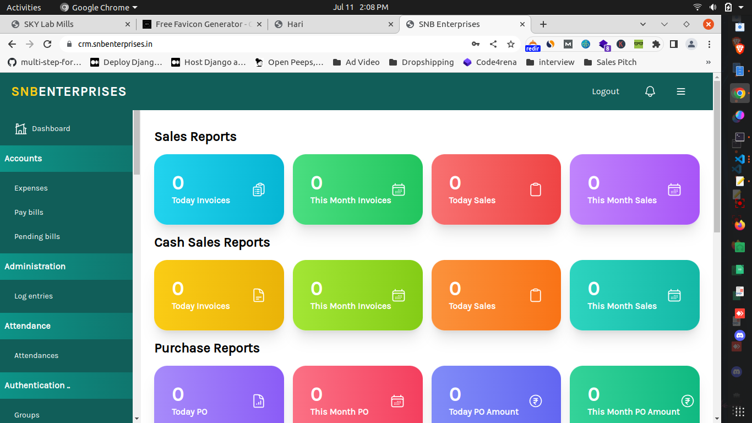This screenshot has height=423, width=752.
Task: Show applications grid in the dock
Action: point(739,411)
